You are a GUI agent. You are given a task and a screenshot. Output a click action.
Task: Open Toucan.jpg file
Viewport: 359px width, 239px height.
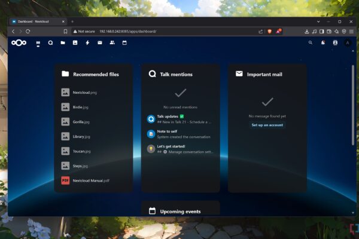93,151
